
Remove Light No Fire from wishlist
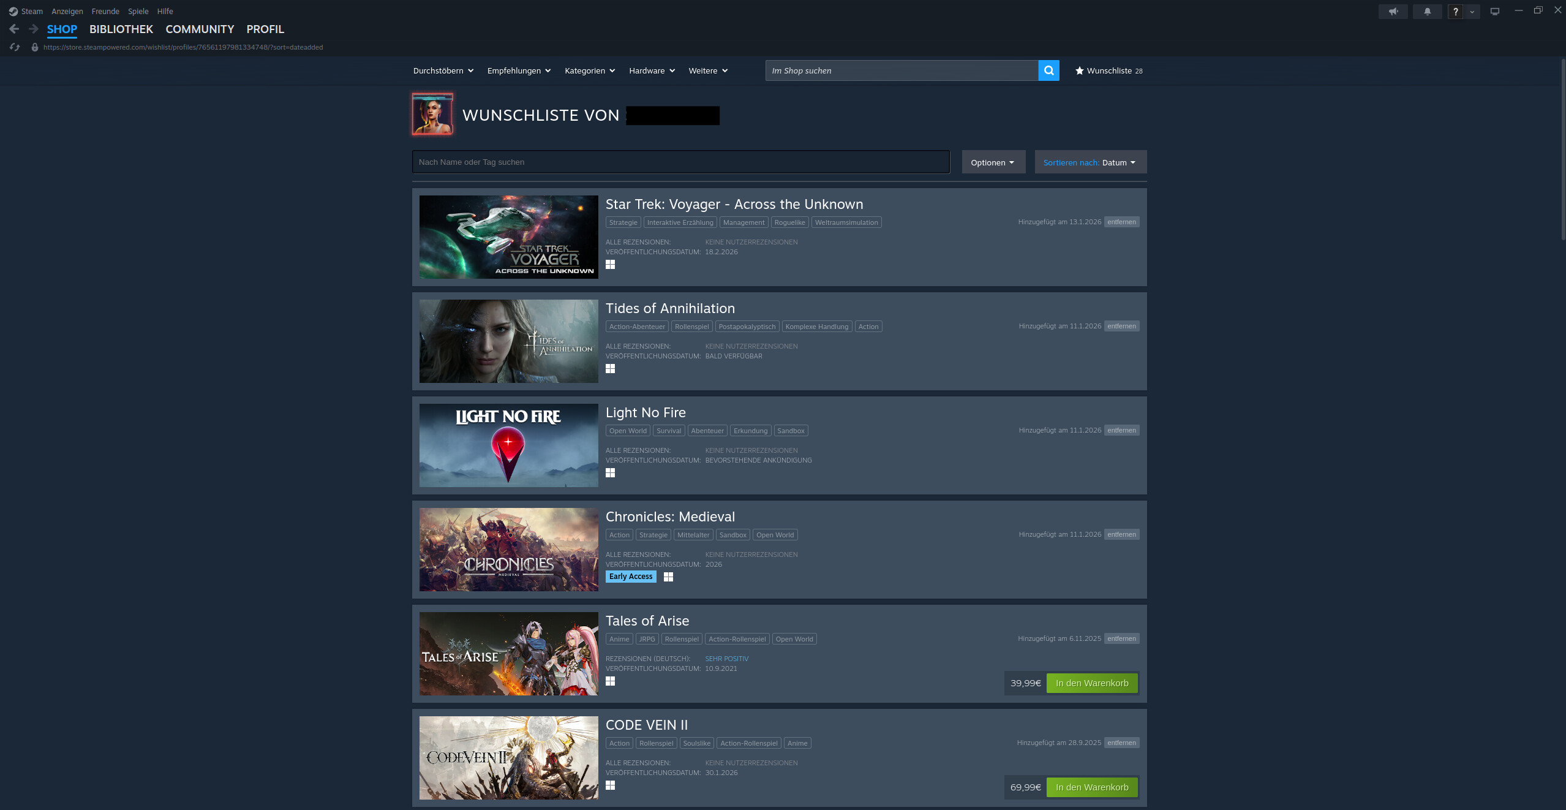click(1121, 430)
